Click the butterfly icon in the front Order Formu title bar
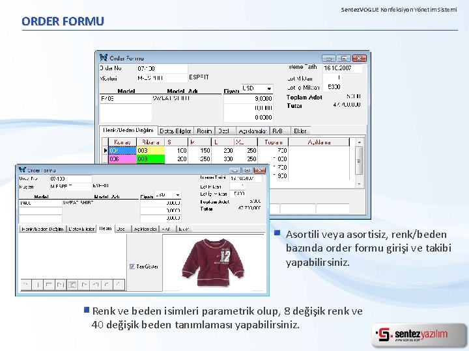The image size is (469, 351). pos(22,170)
